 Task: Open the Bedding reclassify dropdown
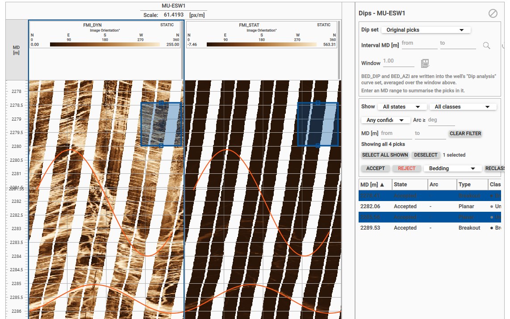coord(452,168)
